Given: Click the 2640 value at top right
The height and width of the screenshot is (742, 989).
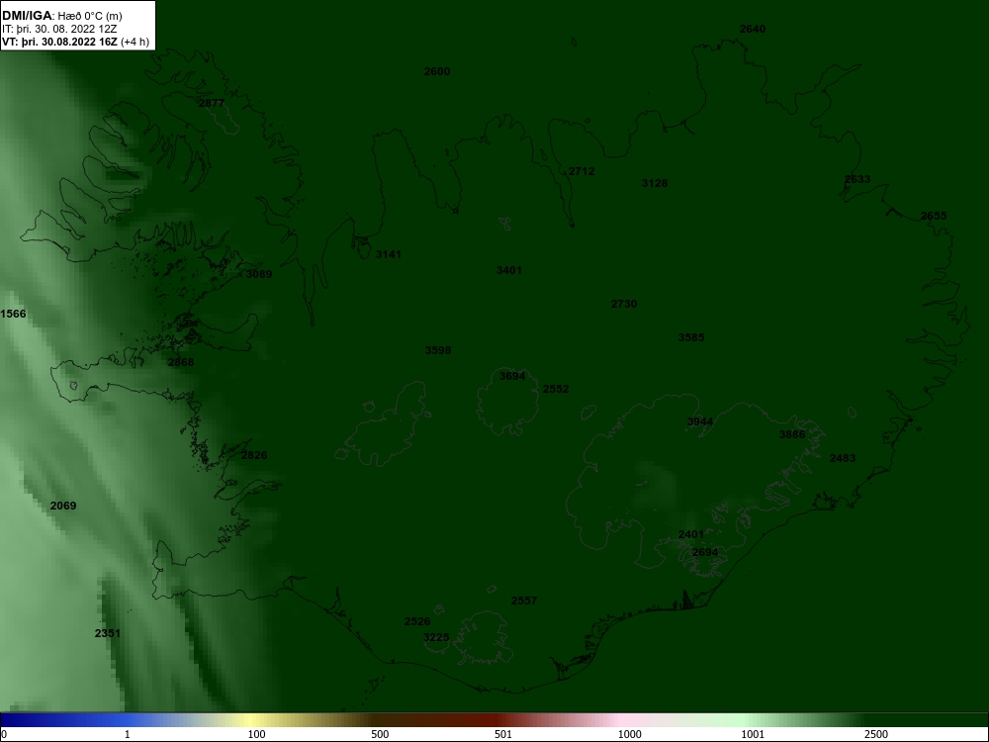Looking at the screenshot, I should point(753,29).
